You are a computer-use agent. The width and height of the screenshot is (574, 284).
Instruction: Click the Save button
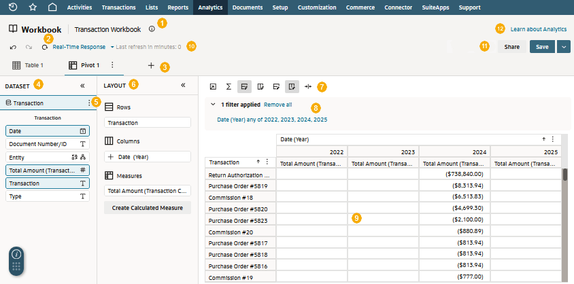[542, 47]
